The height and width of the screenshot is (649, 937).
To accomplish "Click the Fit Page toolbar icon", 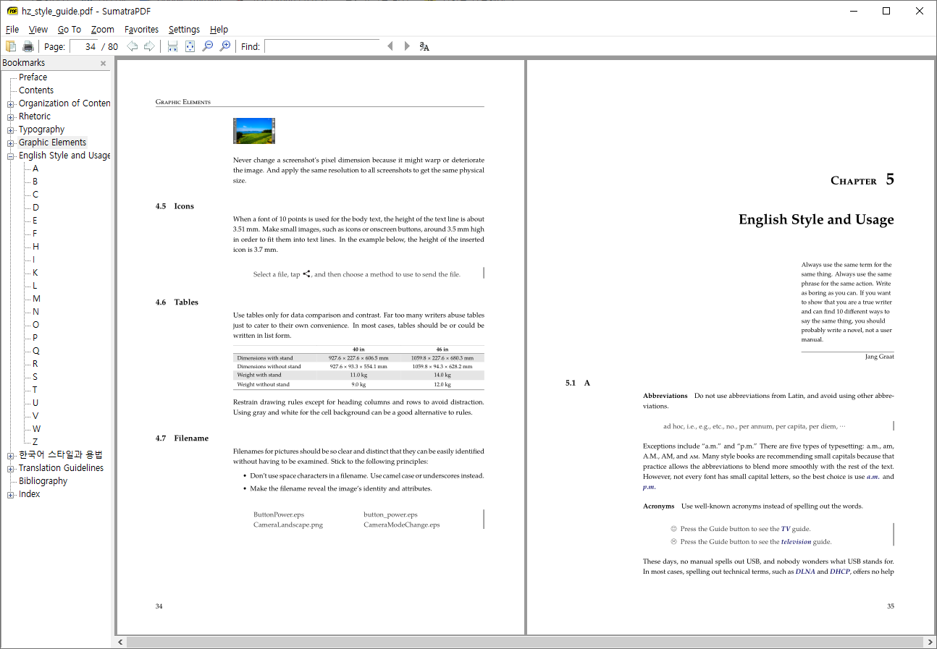I will pyautogui.click(x=190, y=46).
